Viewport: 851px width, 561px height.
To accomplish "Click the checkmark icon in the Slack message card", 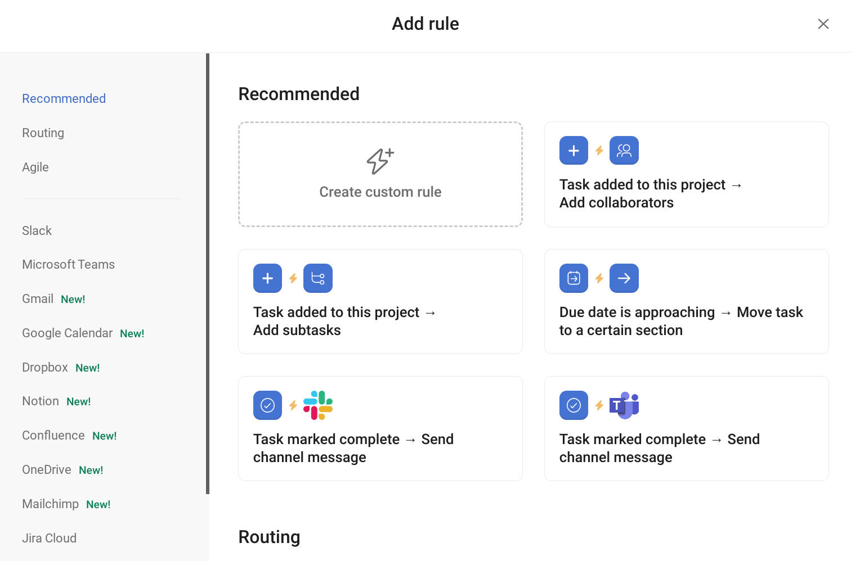I will (x=267, y=405).
